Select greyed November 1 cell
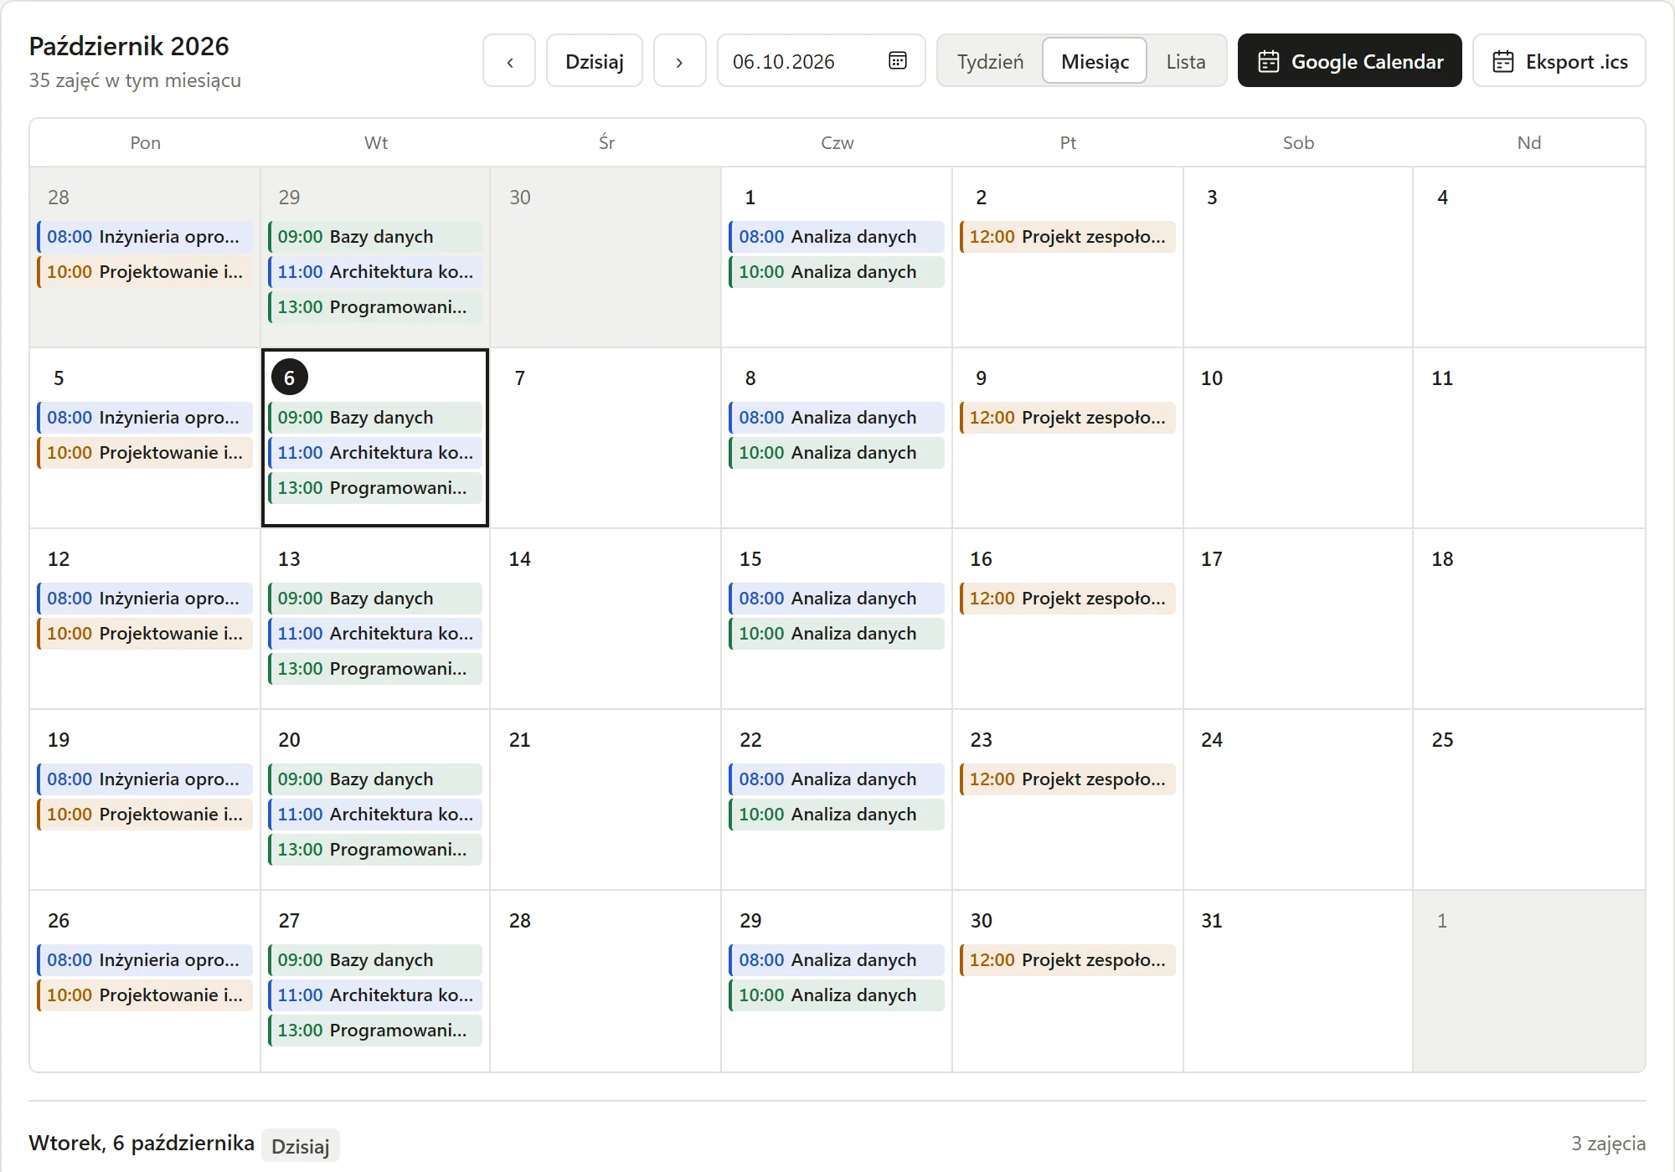 coord(1529,980)
